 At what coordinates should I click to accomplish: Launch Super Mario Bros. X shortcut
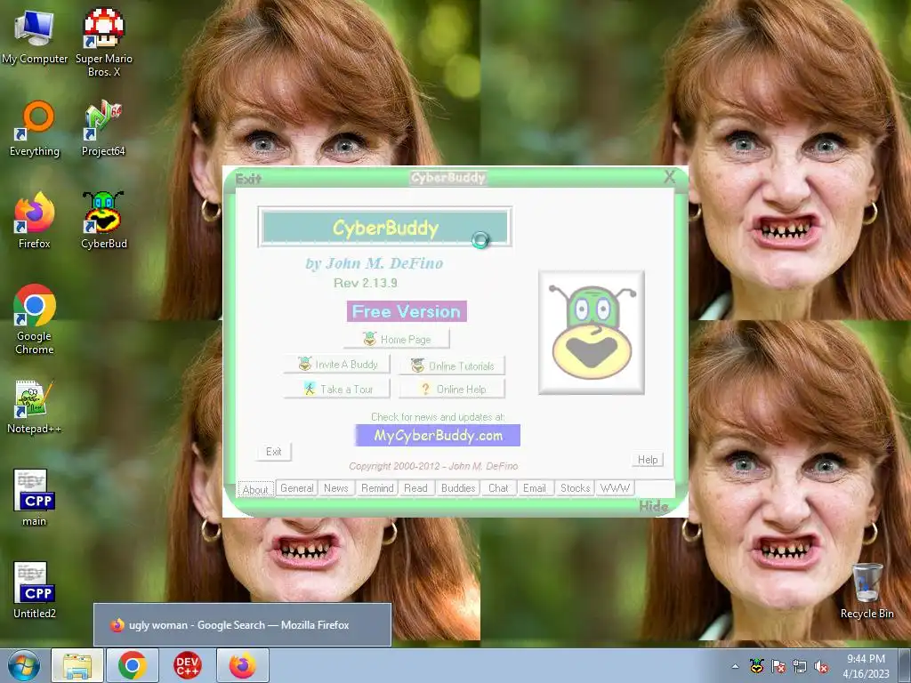click(104, 42)
